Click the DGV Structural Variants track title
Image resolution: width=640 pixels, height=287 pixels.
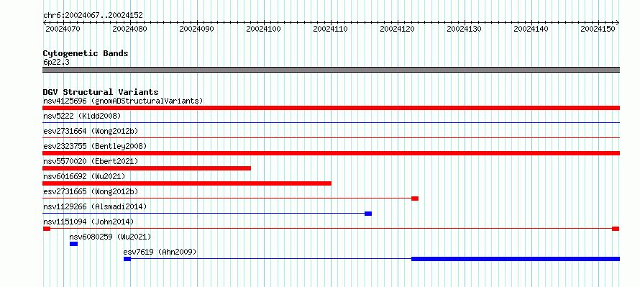[101, 92]
